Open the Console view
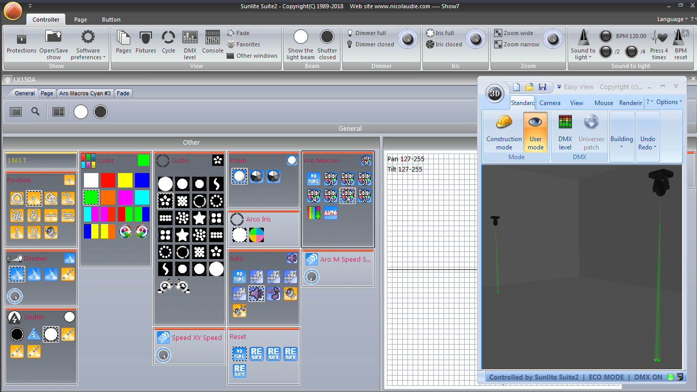 click(x=213, y=42)
